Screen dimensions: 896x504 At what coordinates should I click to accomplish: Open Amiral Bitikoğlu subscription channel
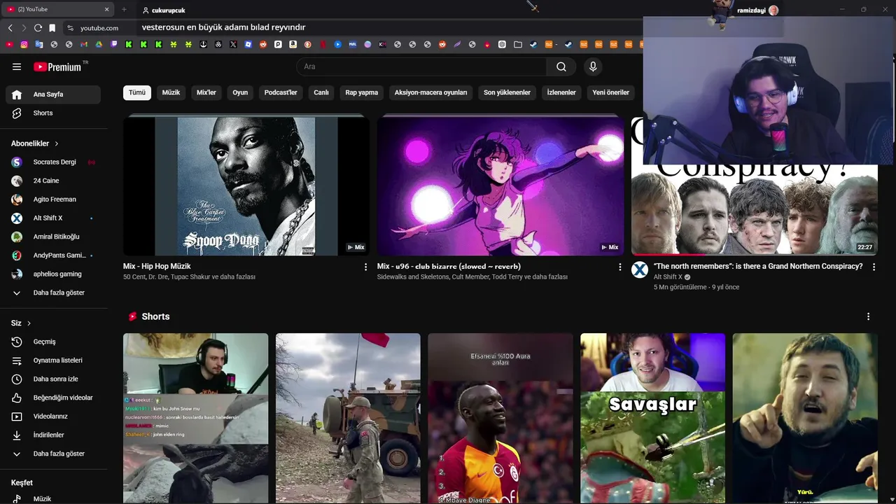coord(53,237)
